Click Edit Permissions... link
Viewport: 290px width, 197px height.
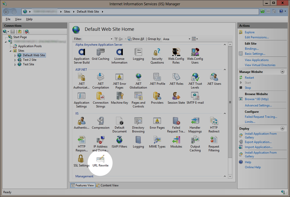coord(257,37)
